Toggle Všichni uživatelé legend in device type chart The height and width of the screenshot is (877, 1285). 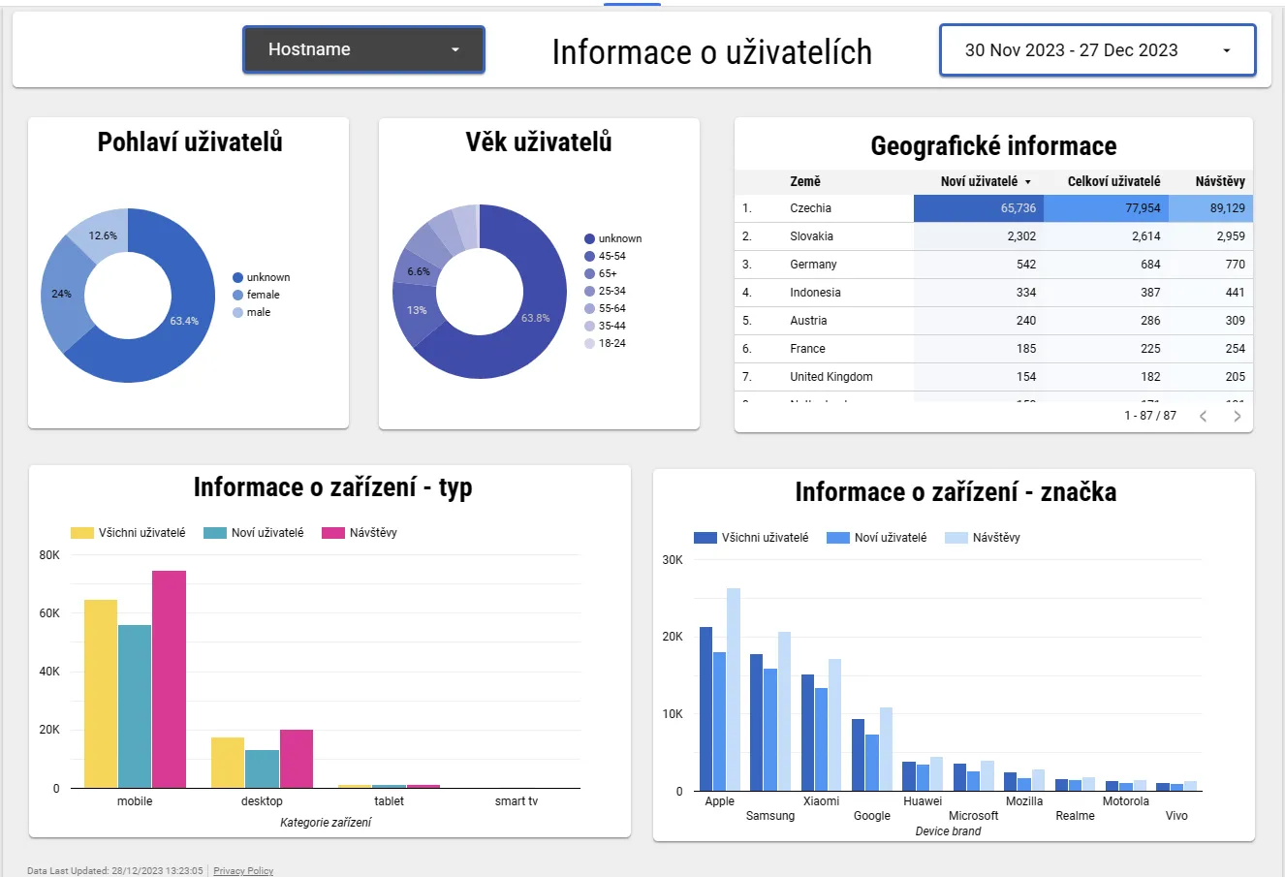(128, 533)
